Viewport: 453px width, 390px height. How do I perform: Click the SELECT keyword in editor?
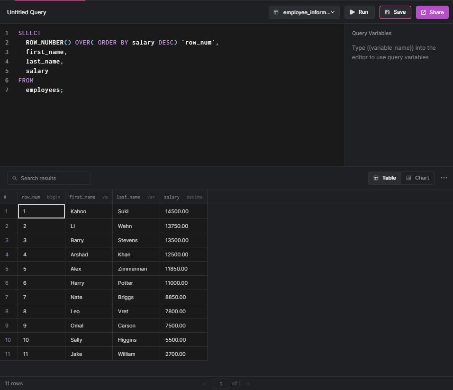[29, 33]
